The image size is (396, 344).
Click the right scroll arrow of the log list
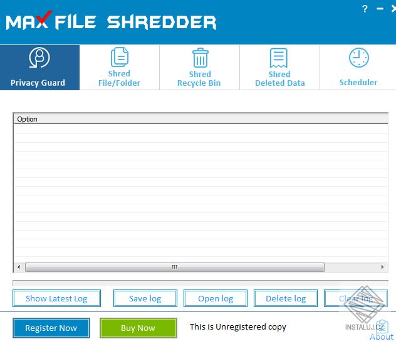[x=382, y=267]
